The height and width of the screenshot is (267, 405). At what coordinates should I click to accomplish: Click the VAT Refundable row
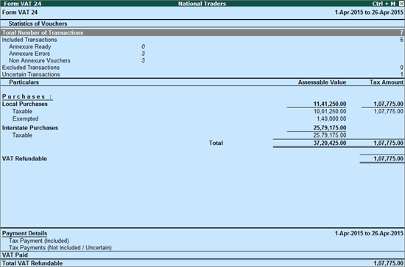[x=202, y=159]
